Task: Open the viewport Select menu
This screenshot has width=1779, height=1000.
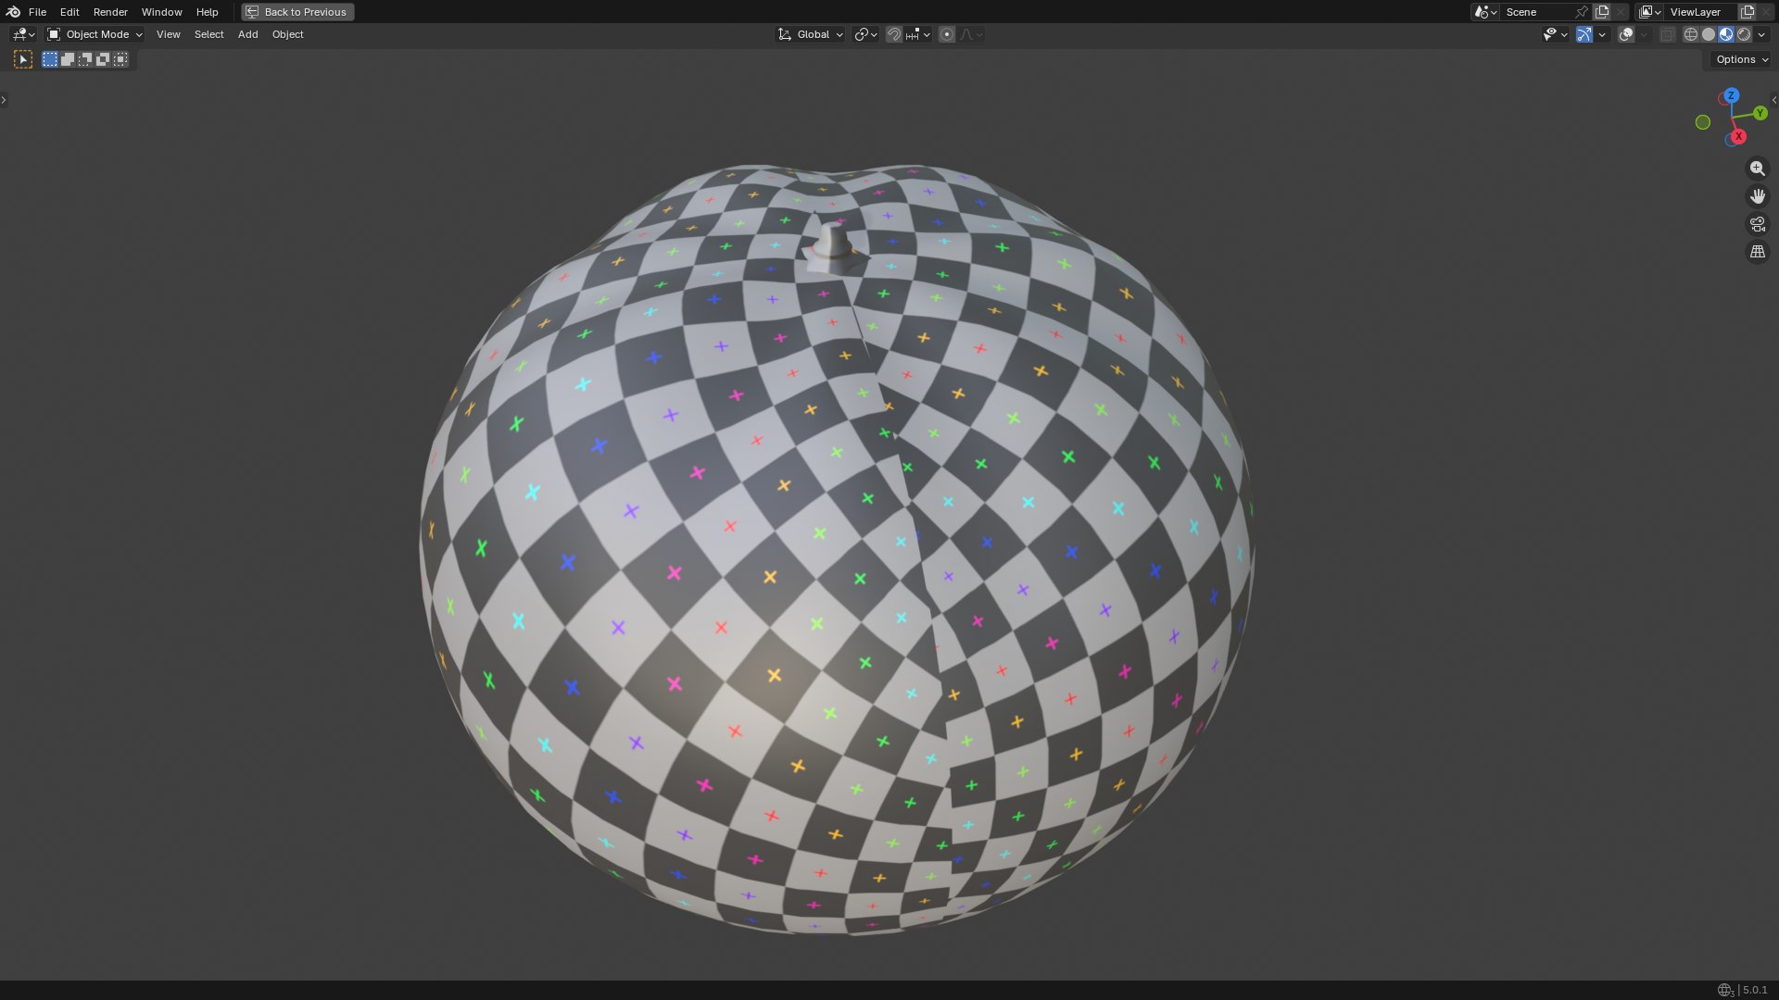Action: point(208,34)
